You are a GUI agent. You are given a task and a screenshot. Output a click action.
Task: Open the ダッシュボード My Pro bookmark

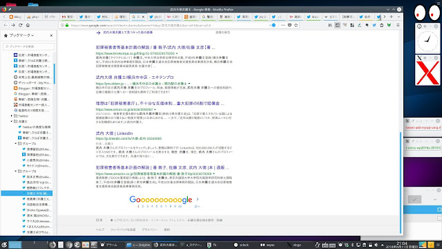(32, 83)
